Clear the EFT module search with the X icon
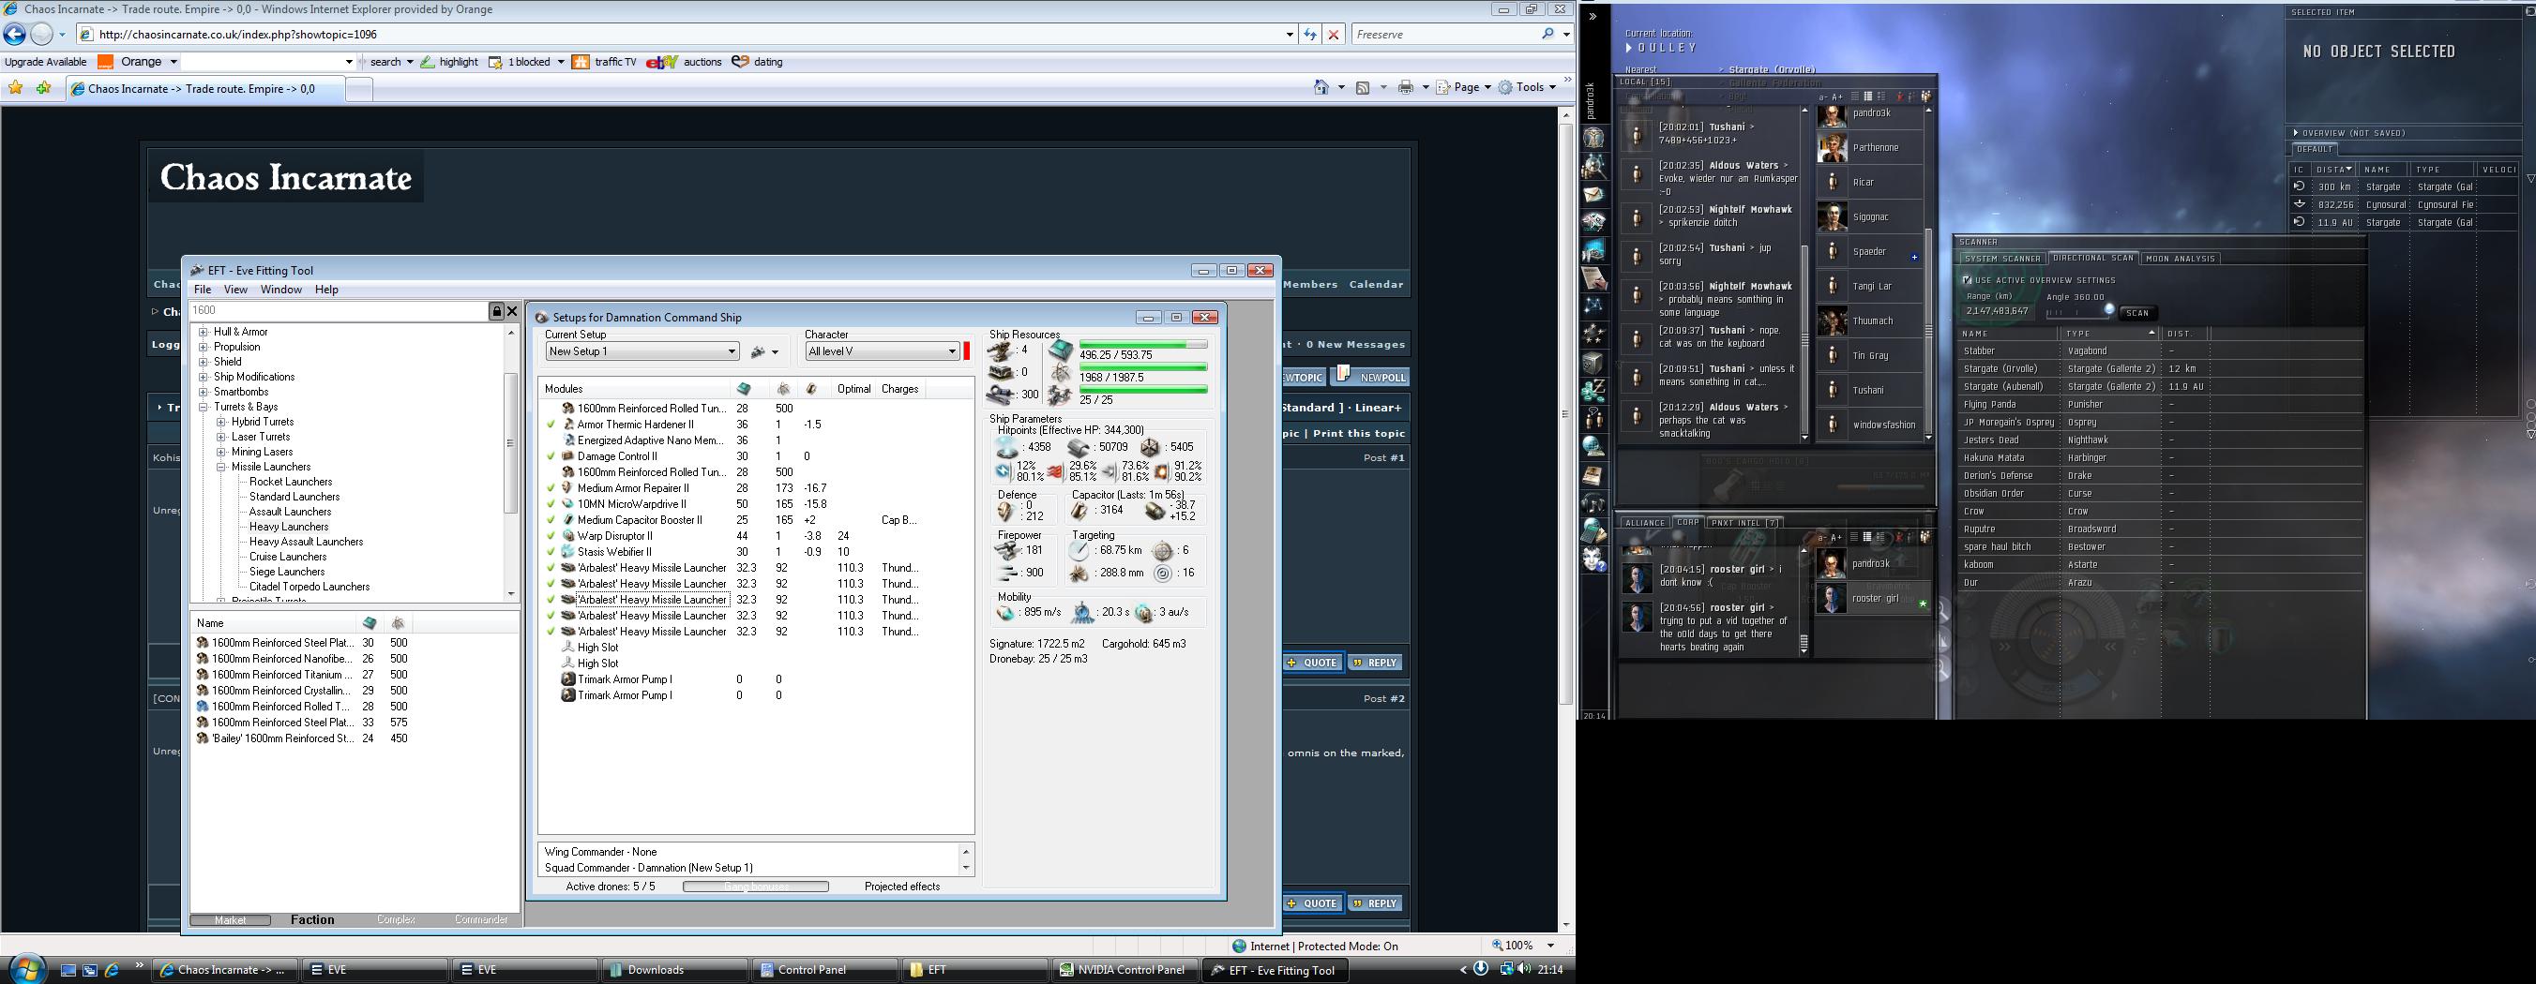Screen dimensions: 2536x984 pos(512,311)
